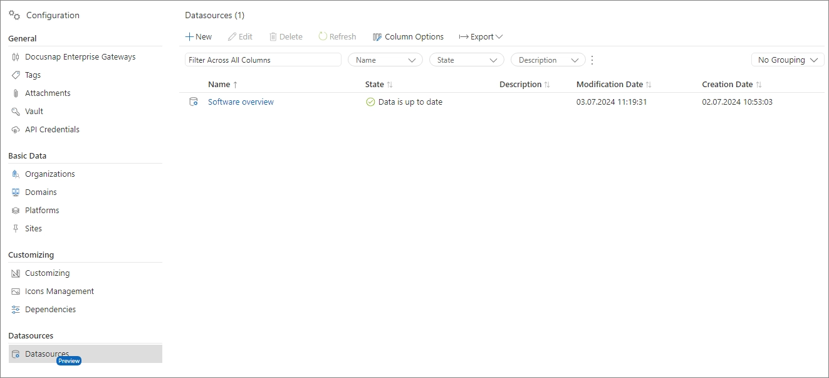The image size is (829, 378).
Task: Open the No Grouping dropdown
Action: tap(787, 59)
